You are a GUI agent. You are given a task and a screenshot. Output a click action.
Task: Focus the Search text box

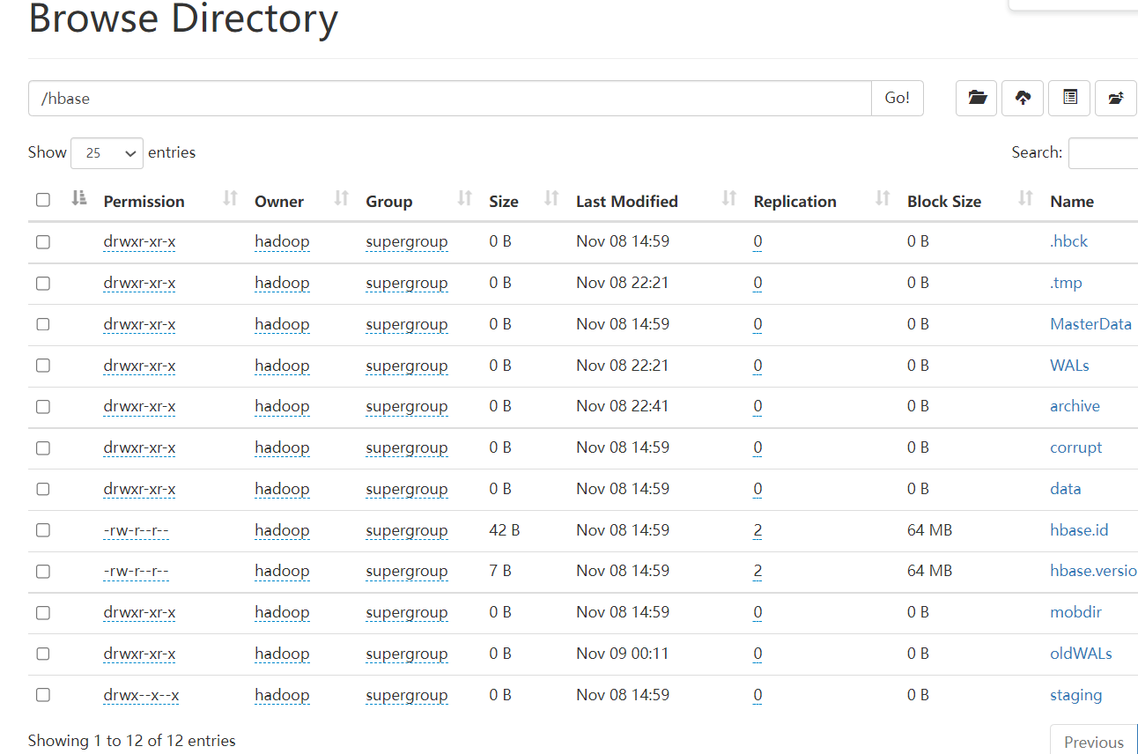[1103, 152]
